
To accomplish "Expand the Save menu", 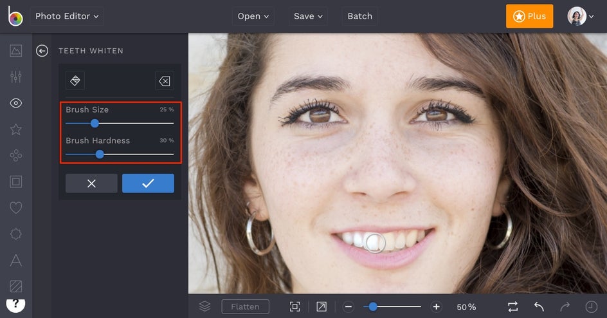I will pos(308,16).
